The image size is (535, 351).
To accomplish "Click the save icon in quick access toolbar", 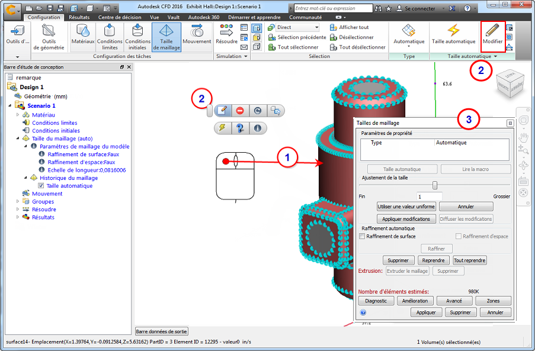I will [50, 8].
